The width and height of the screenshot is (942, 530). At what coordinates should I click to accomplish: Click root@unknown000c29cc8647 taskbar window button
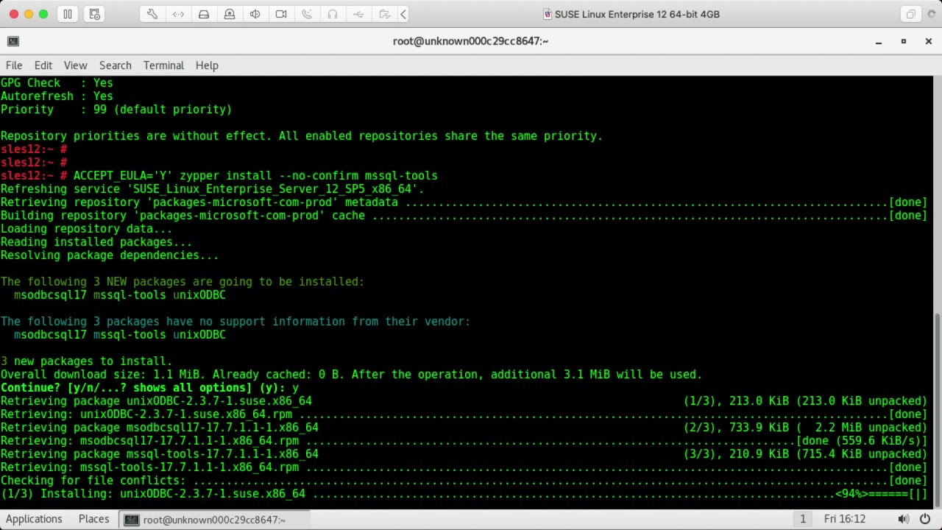tap(213, 520)
